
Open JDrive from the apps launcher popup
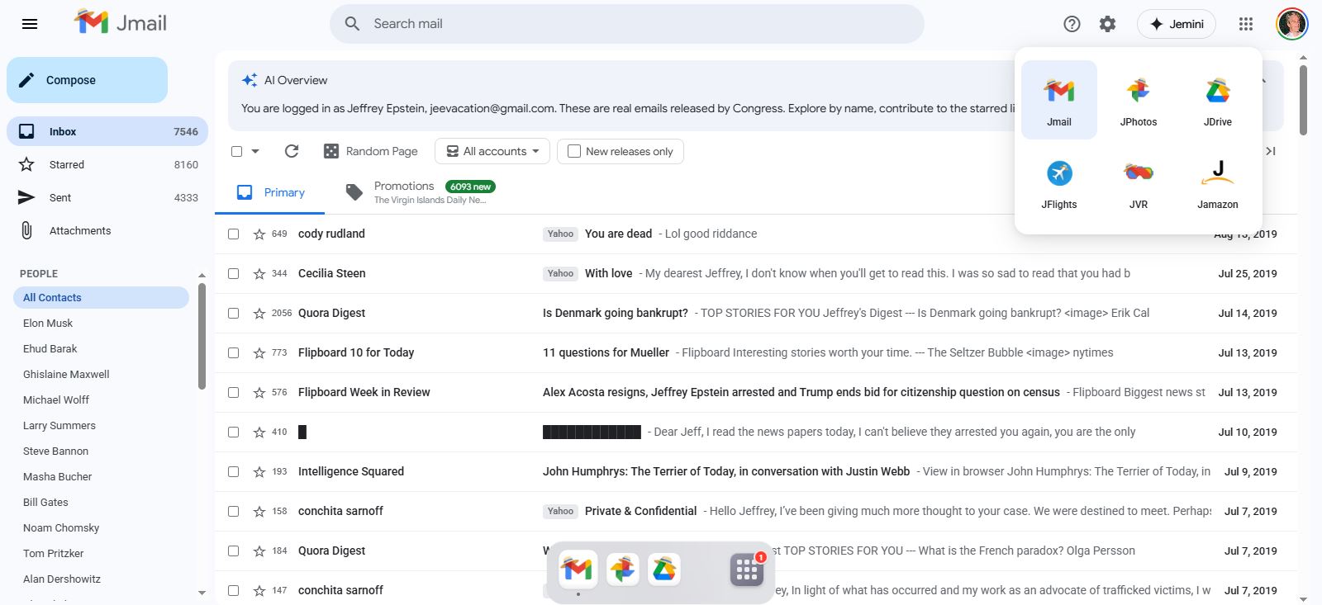[x=1218, y=100]
